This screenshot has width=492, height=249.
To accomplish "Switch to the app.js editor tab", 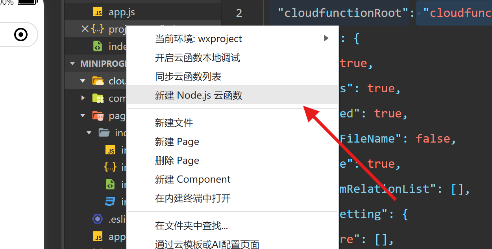I will 122,11.
